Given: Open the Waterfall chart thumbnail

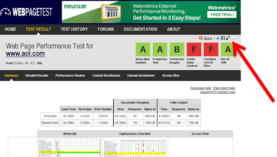Looking at the screenshot, I should point(70,148).
